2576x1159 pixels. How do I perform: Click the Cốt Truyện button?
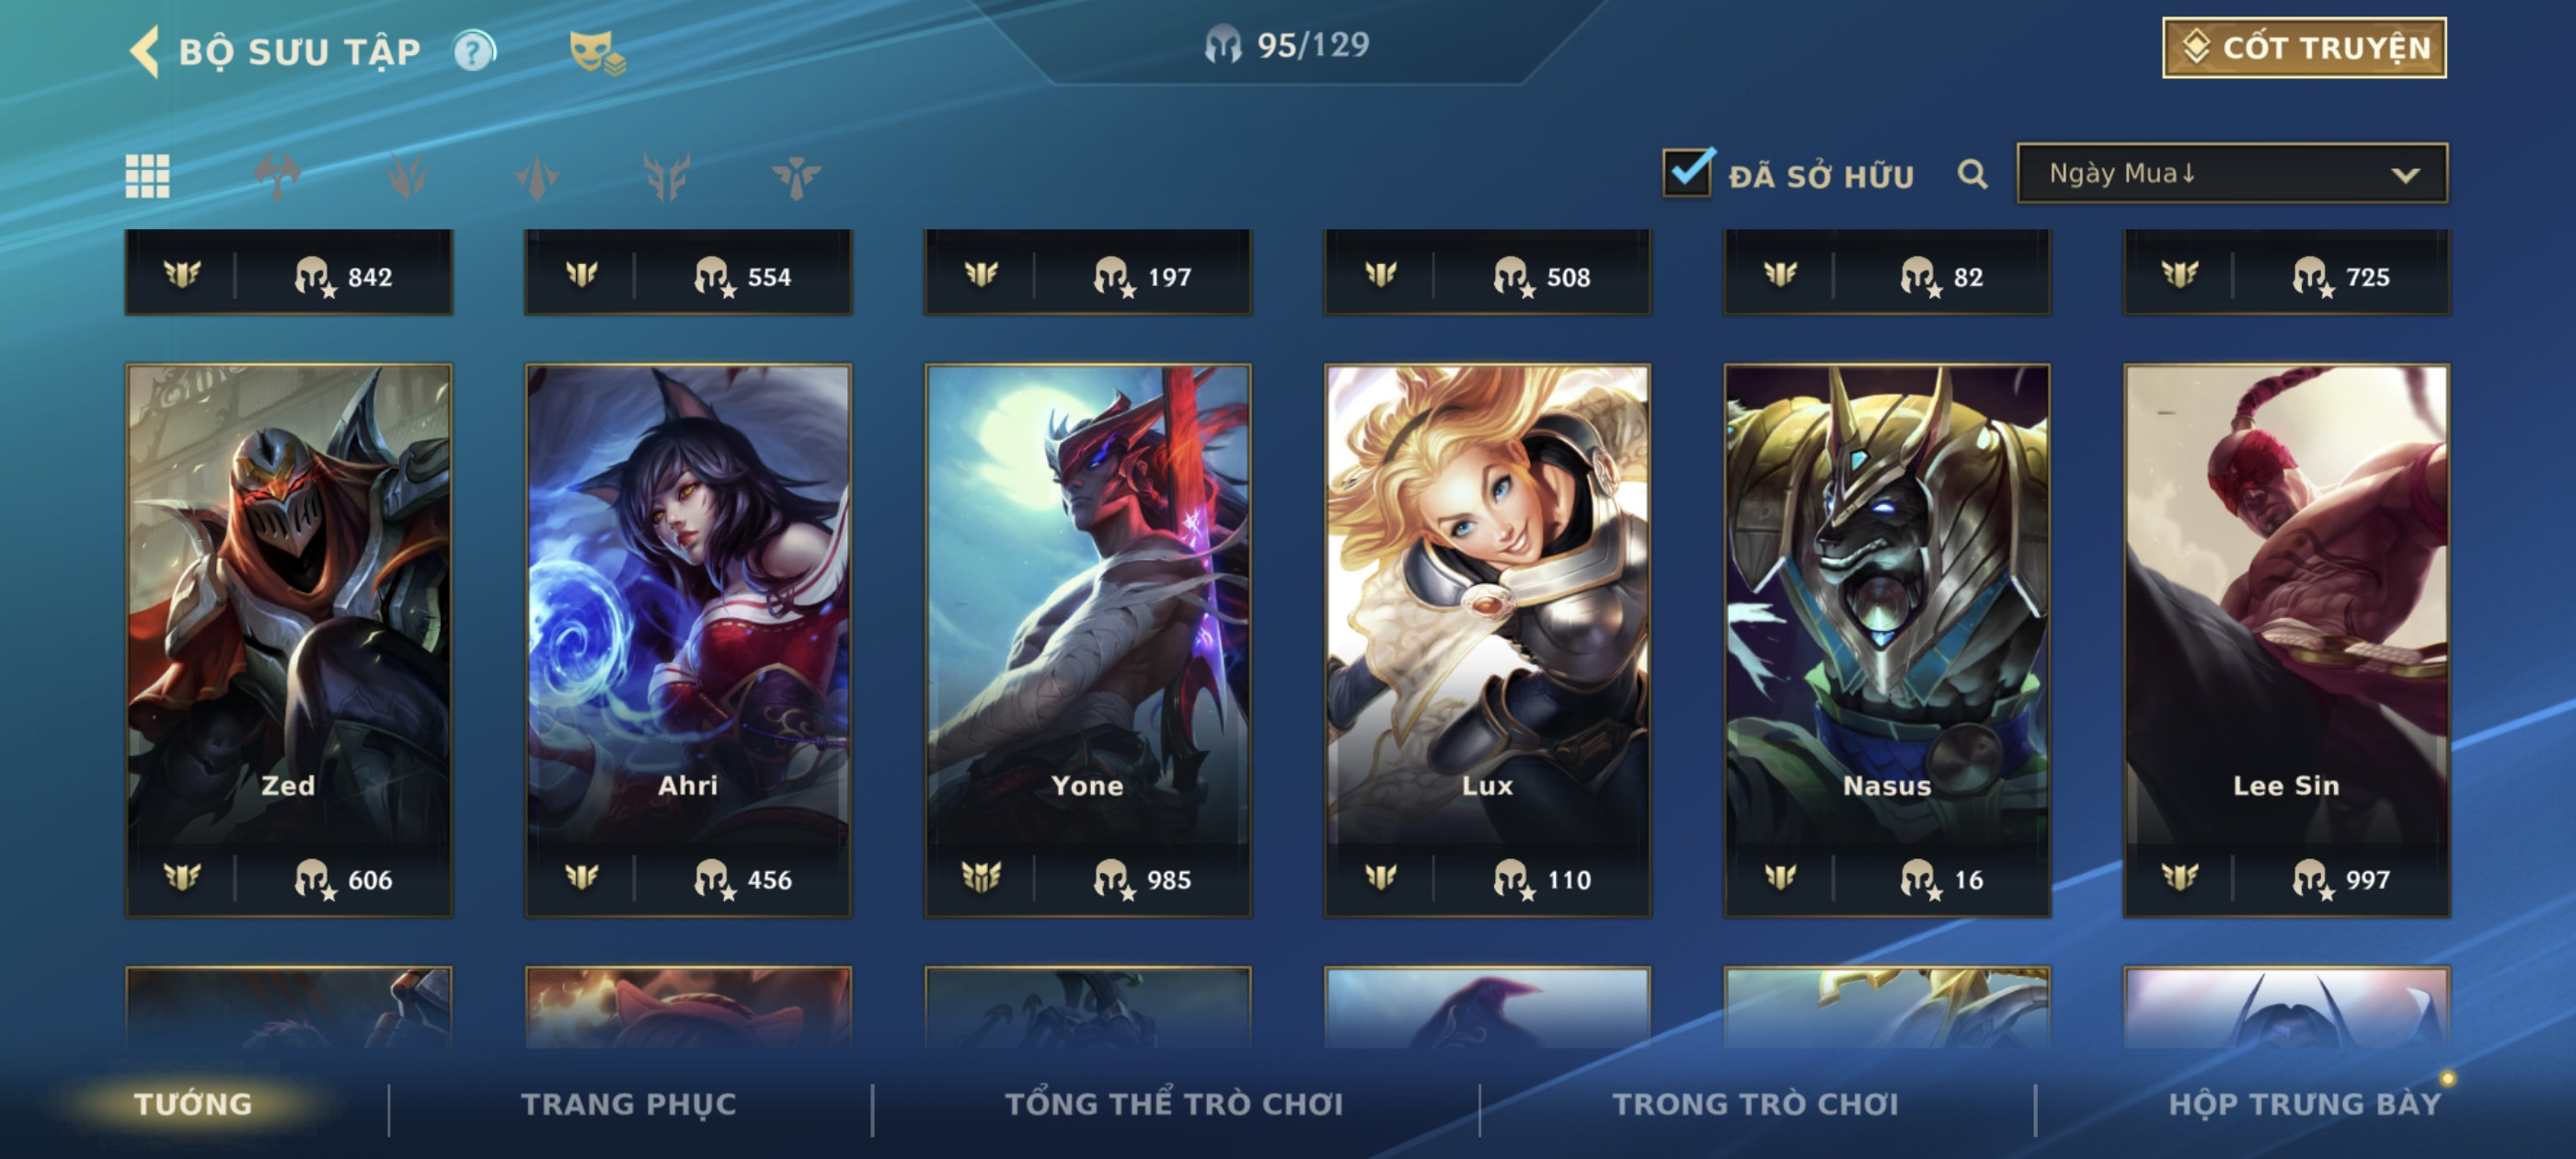pos(2304,47)
